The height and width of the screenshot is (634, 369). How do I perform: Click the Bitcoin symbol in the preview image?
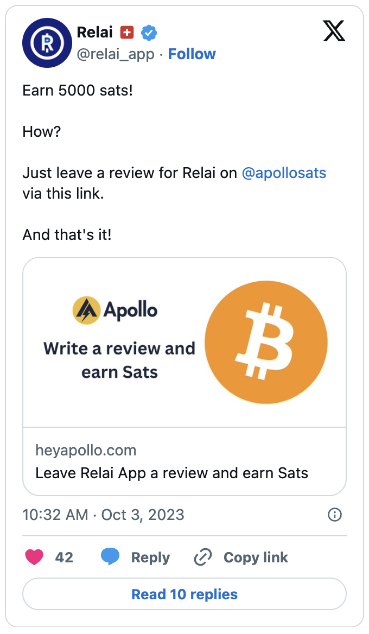click(x=265, y=342)
